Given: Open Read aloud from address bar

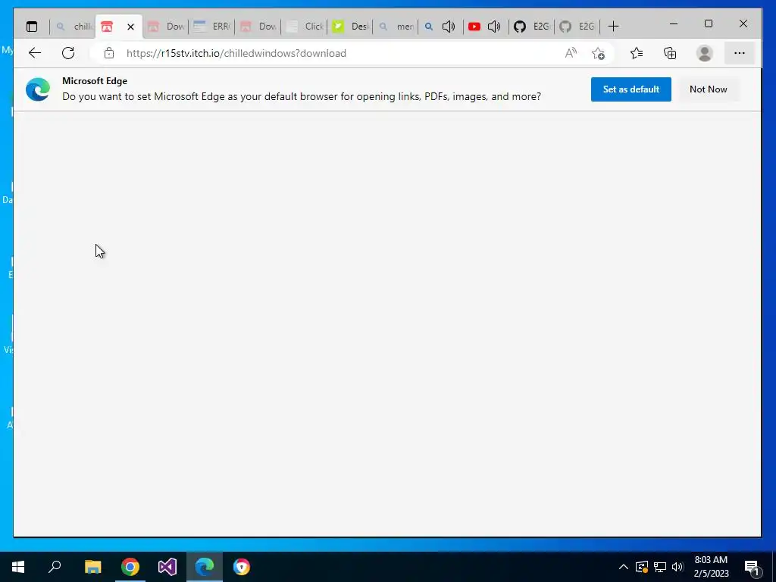Looking at the screenshot, I should (x=571, y=53).
